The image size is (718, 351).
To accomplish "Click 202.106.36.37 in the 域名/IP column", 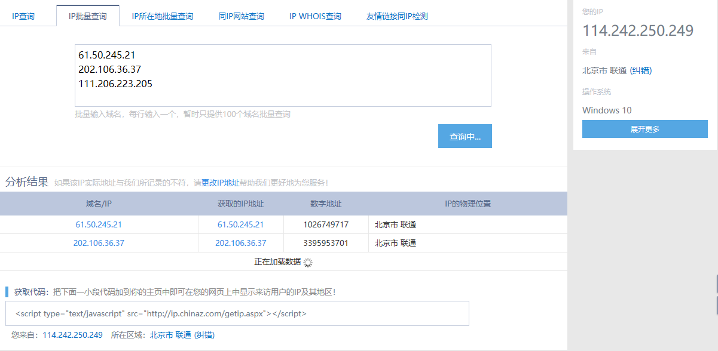I will [x=99, y=244].
